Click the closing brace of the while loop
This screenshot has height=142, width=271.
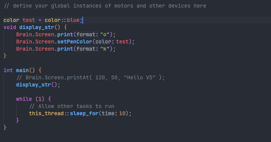(18, 120)
